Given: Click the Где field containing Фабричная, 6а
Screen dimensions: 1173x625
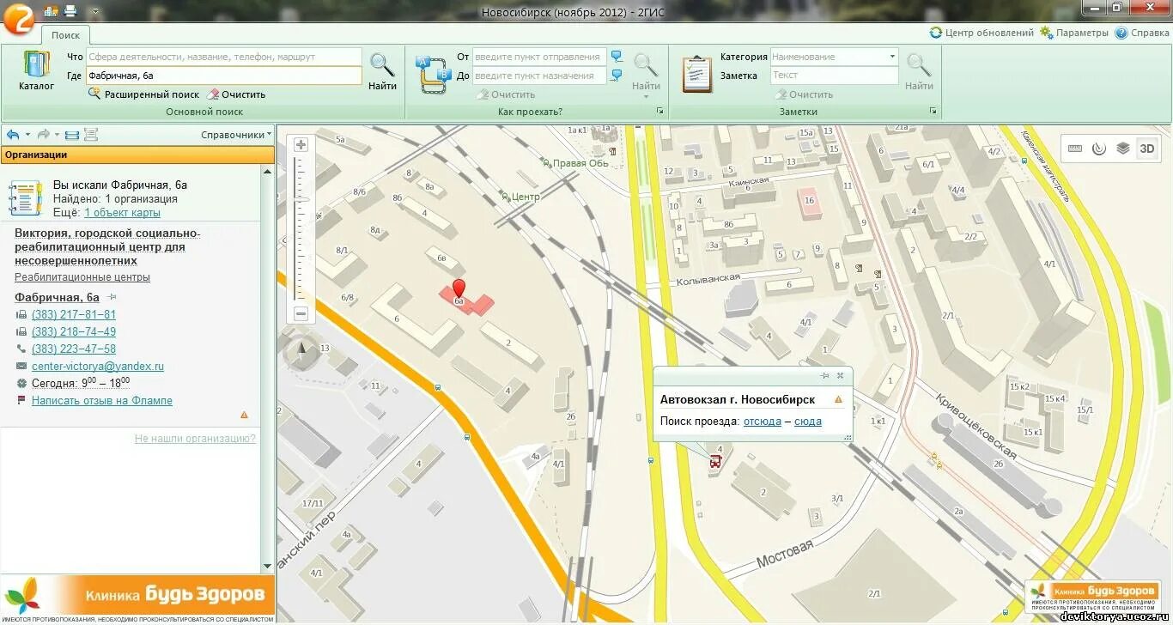Looking at the screenshot, I should 224,76.
